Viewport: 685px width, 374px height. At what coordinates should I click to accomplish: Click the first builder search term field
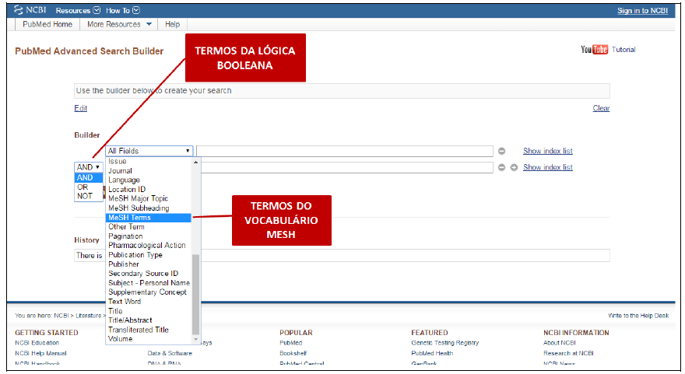tap(345, 151)
